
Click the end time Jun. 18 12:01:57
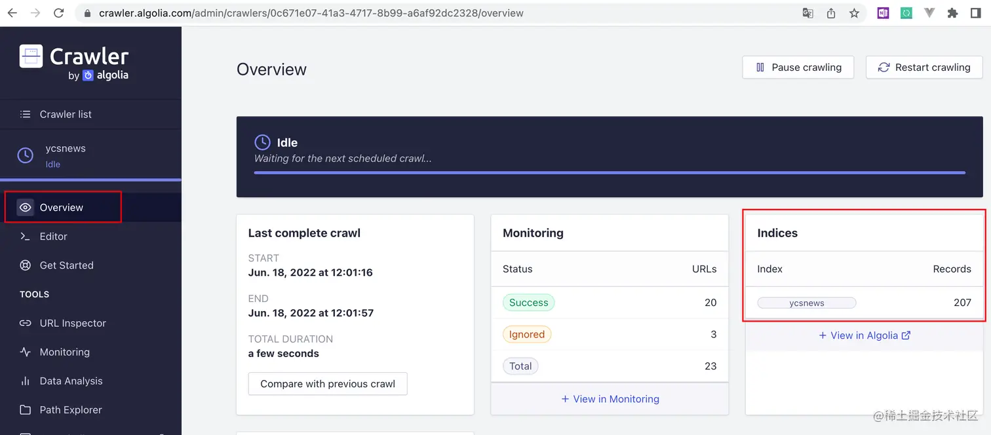coord(311,313)
